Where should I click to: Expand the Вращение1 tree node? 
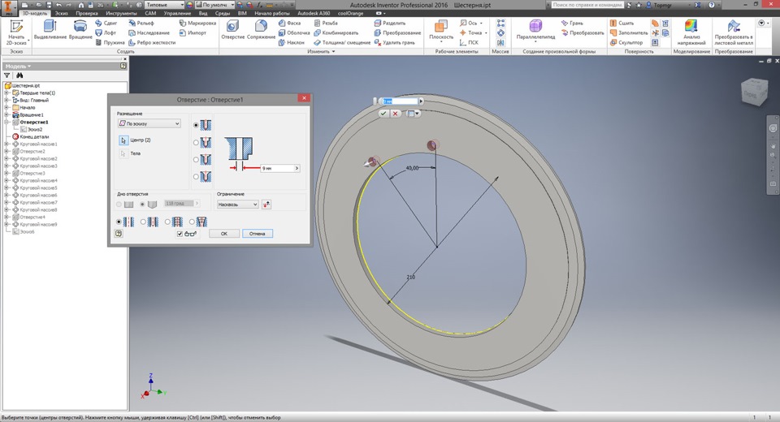tap(6, 114)
